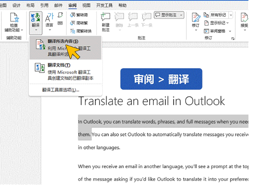Add a comment with 新建批注
Screen dimensions: 258x185
coord(106,22)
